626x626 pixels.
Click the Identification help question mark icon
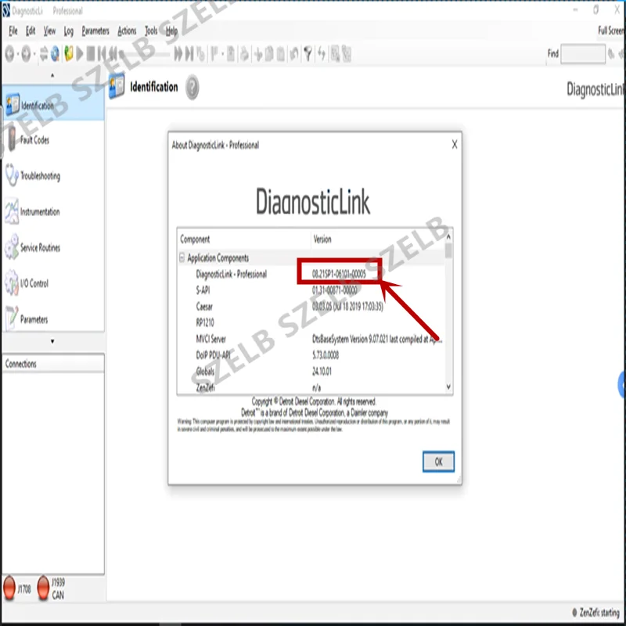[192, 87]
